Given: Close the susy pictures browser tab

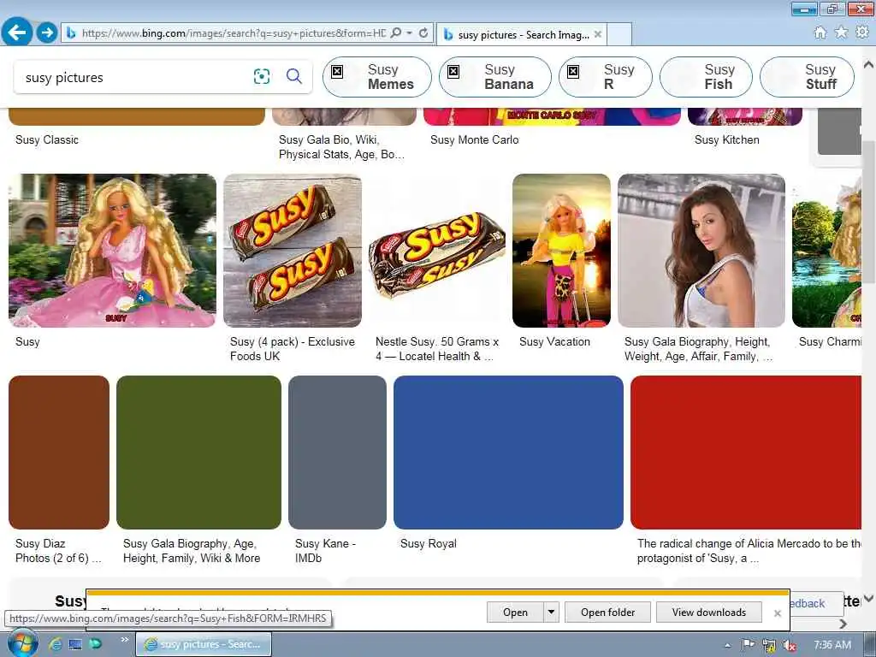Looking at the screenshot, I should point(598,34).
